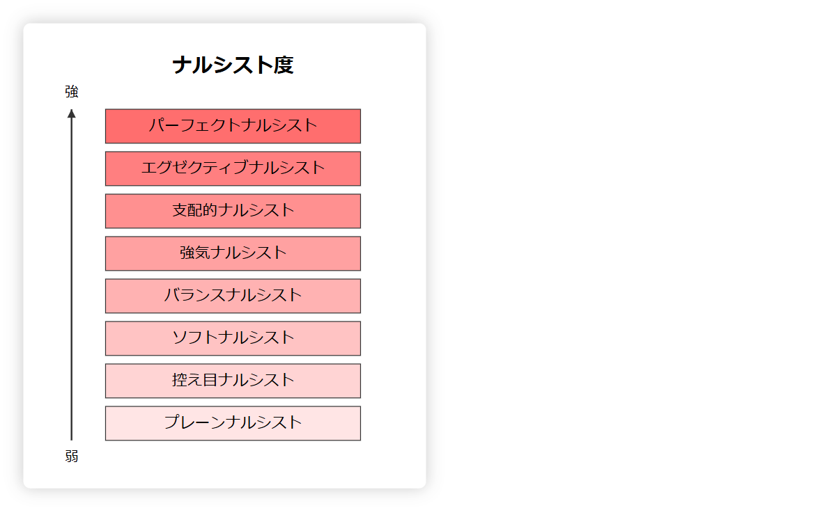The height and width of the screenshot is (508, 836).
Task: Click the vertical arrow line shaft
Action: pyautogui.click(x=71, y=278)
